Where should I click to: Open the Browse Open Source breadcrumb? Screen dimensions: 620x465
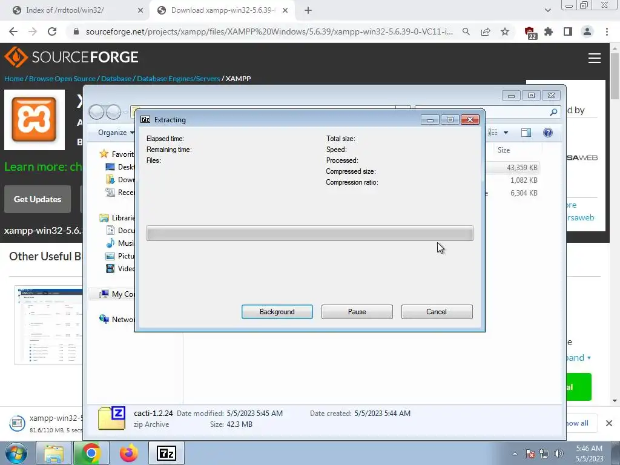point(62,78)
